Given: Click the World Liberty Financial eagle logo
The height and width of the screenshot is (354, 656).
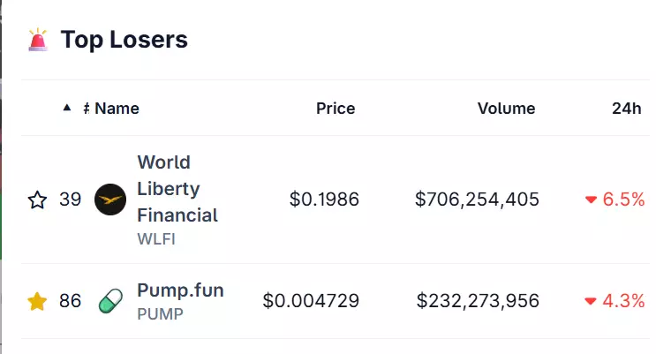Looking at the screenshot, I should (110, 200).
